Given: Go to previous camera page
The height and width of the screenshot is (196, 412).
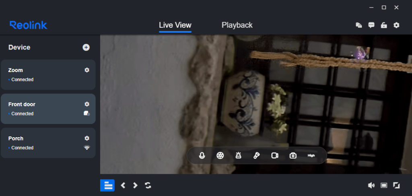Looking at the screenshot, I should [123, 185].
